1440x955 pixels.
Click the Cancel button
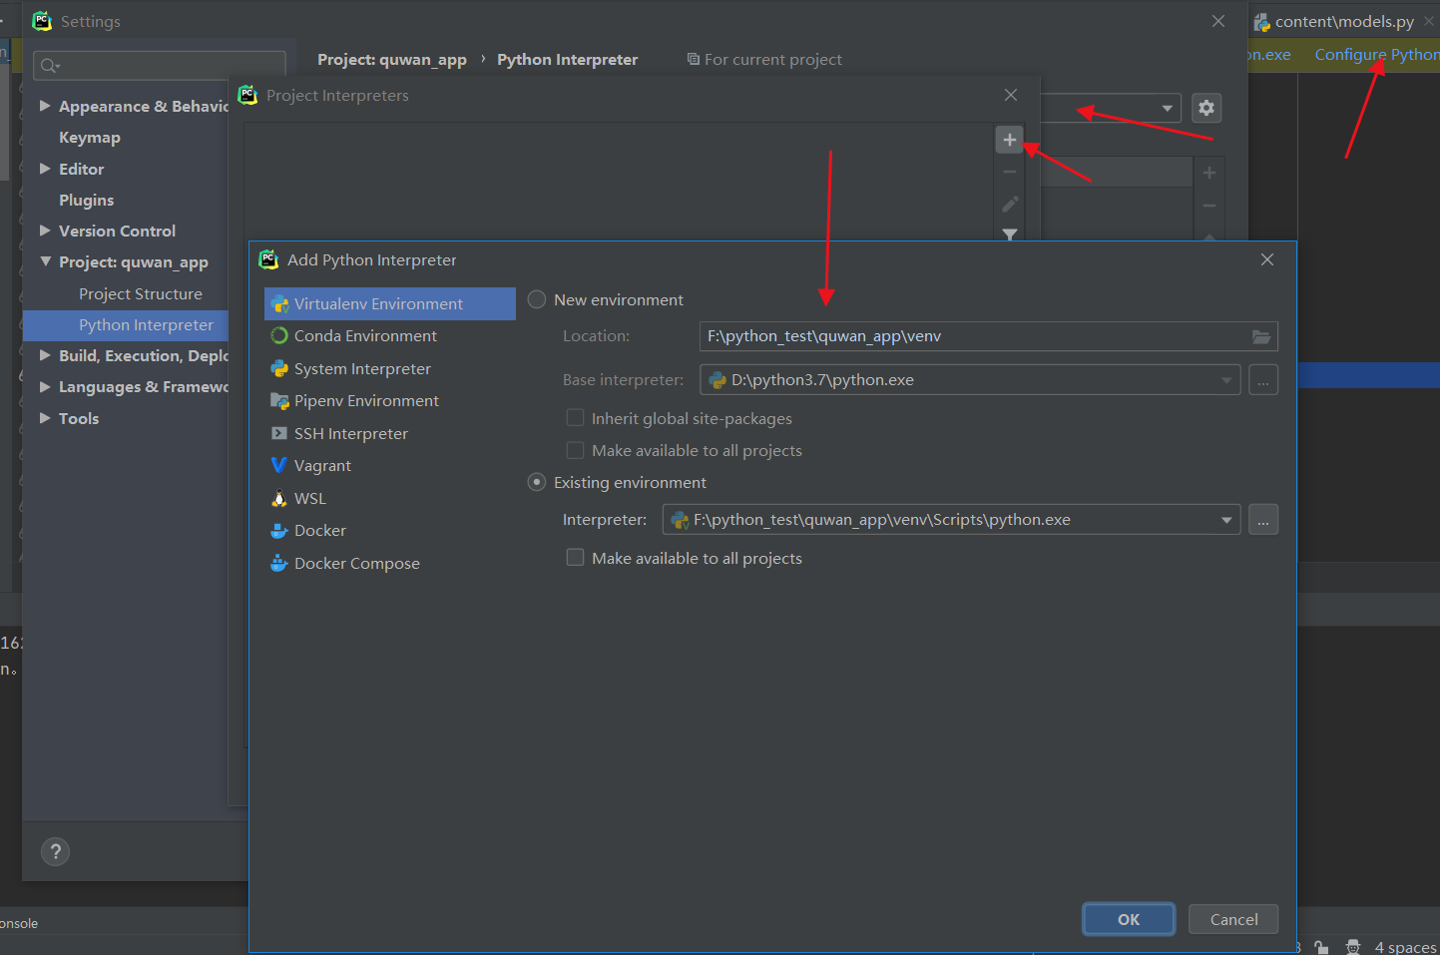1233,919
